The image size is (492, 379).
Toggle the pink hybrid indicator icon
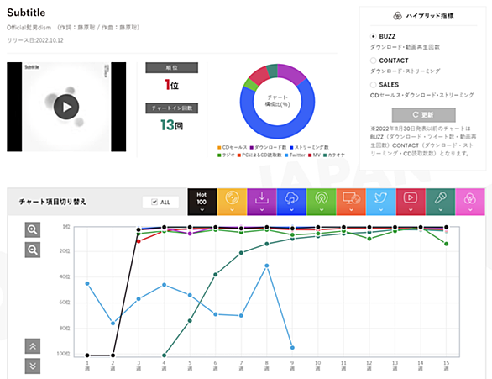click(x=470, y=198)
